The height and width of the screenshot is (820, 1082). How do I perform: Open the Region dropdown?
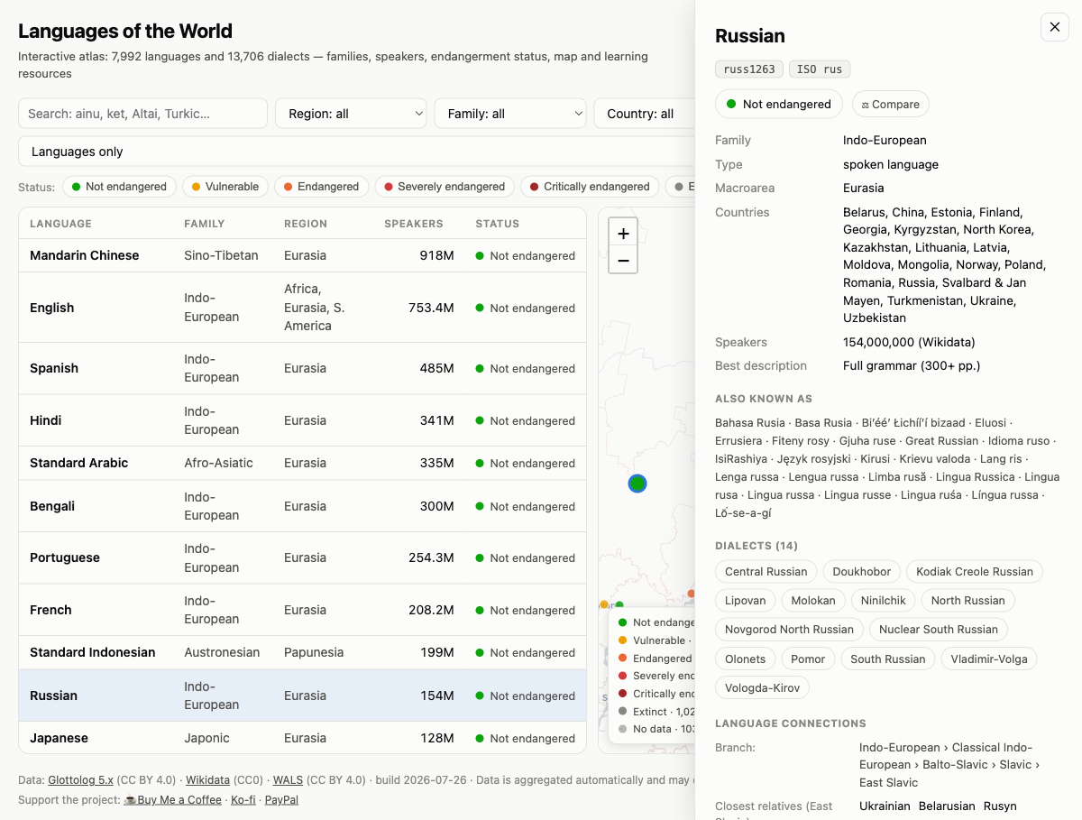351,114
